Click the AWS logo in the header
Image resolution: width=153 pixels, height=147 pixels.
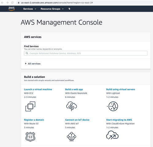pos(12,9)
